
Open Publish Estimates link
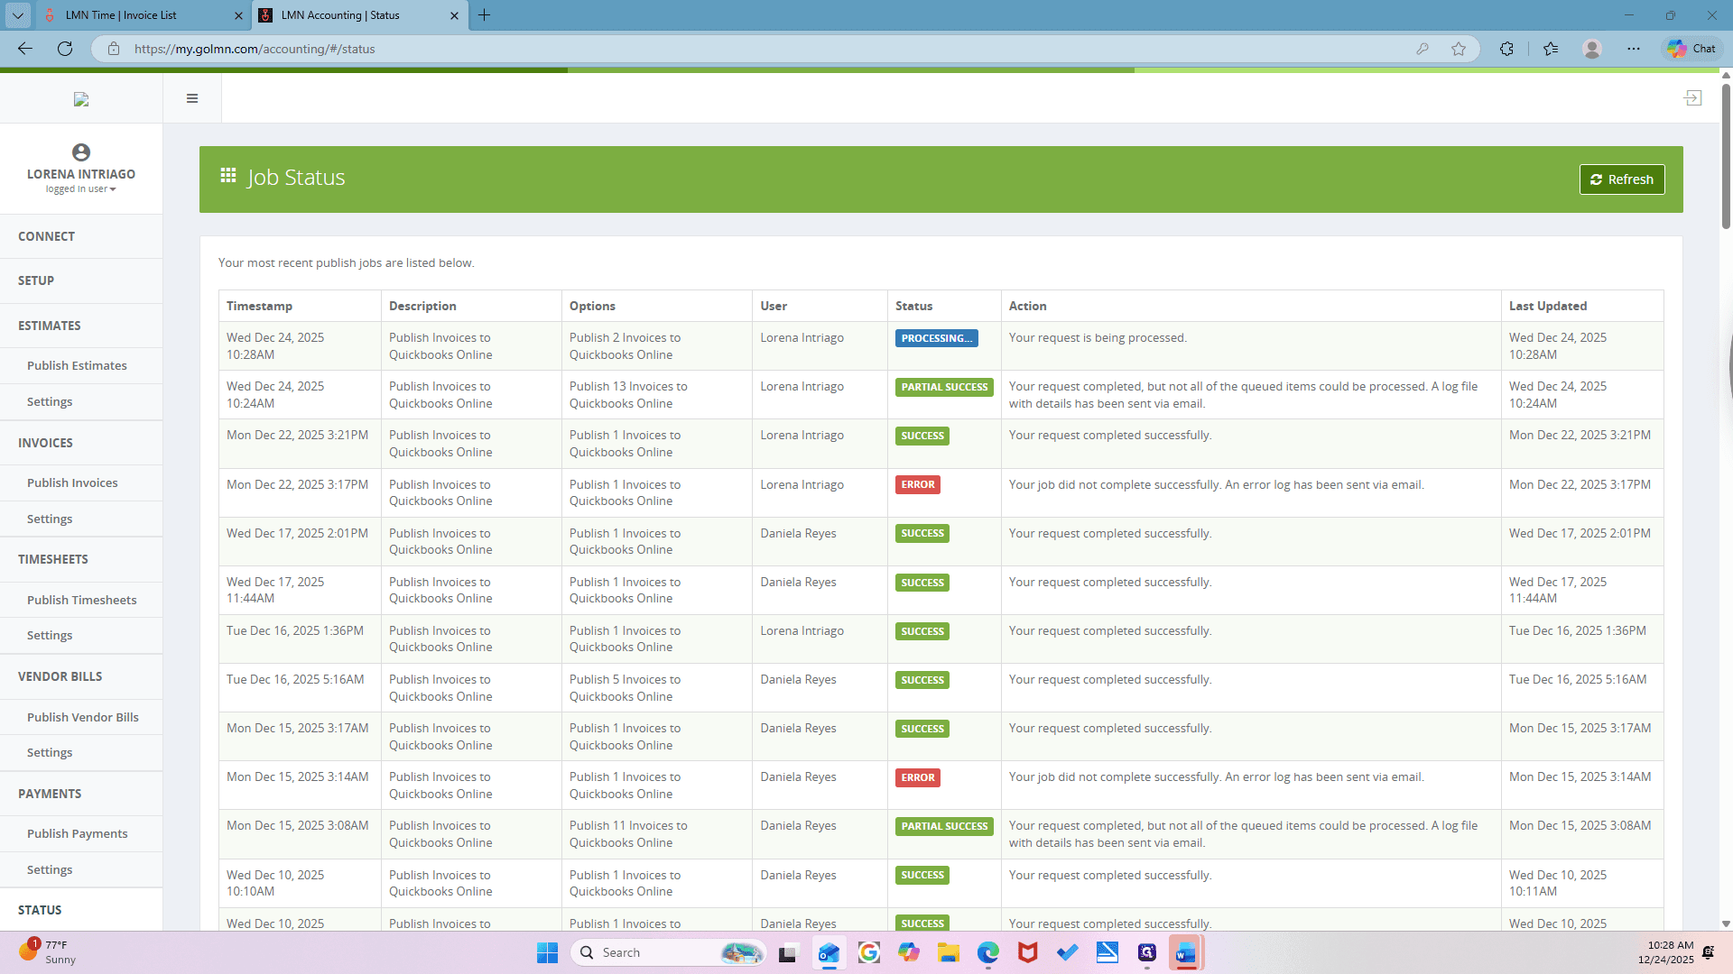click(77, 365)
